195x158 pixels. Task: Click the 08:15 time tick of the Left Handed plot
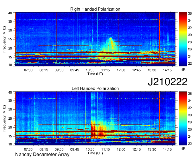[44, 149]
